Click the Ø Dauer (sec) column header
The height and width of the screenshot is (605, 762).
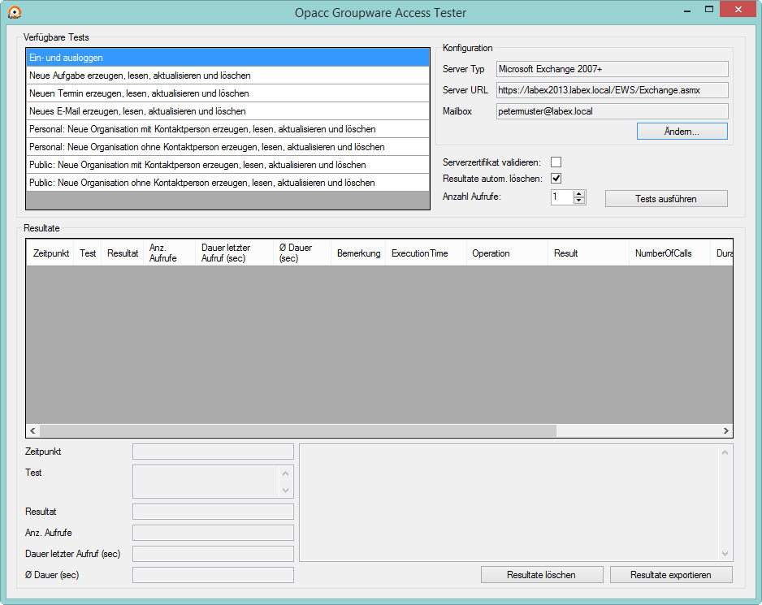(301, 253)
